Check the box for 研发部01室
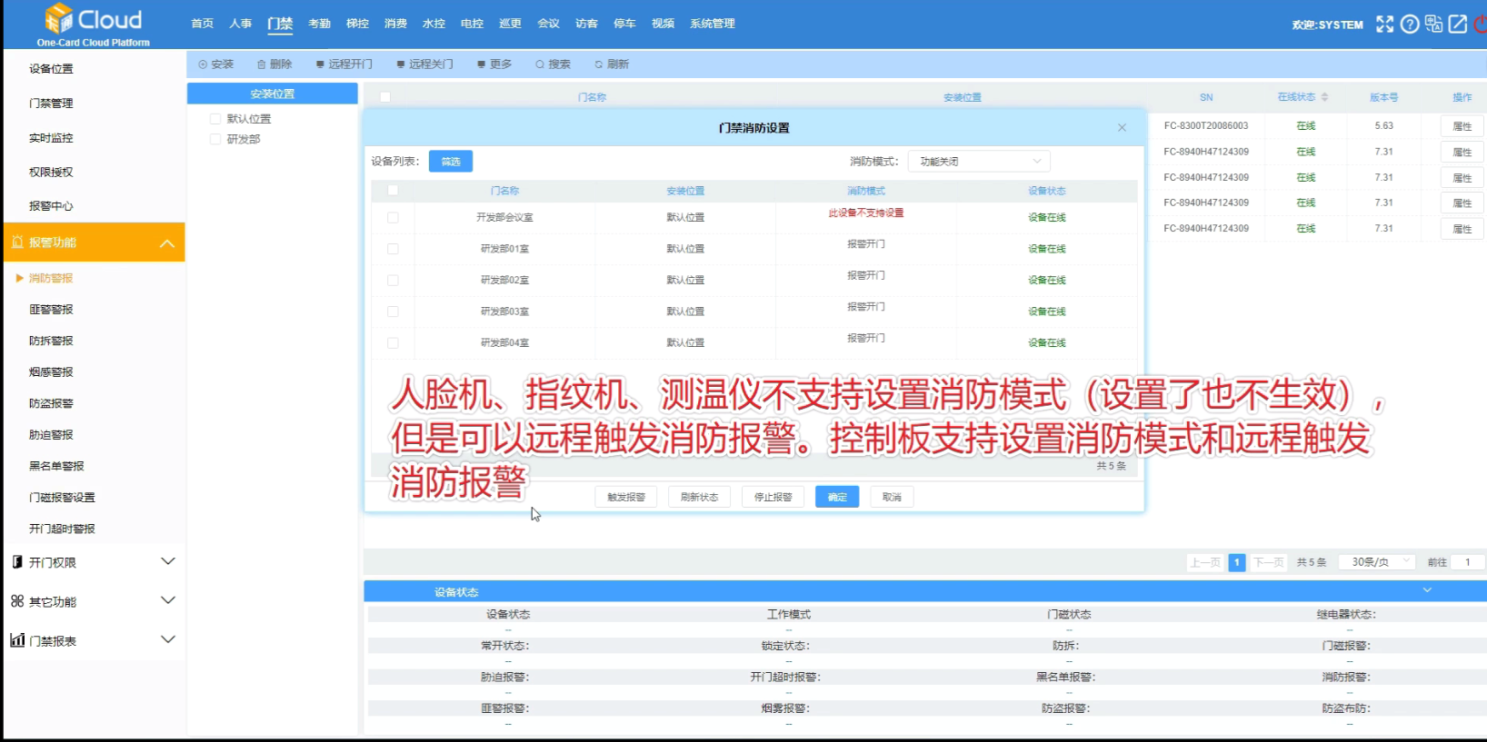Screen dimensions: 1487x742 pos(393,249)
